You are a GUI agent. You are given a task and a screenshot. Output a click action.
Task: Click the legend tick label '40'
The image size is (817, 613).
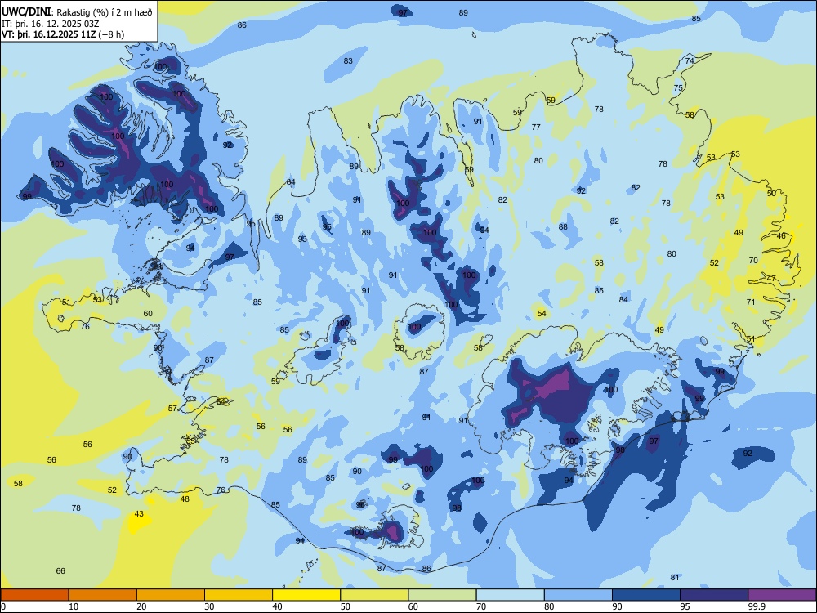coord(278,606)
